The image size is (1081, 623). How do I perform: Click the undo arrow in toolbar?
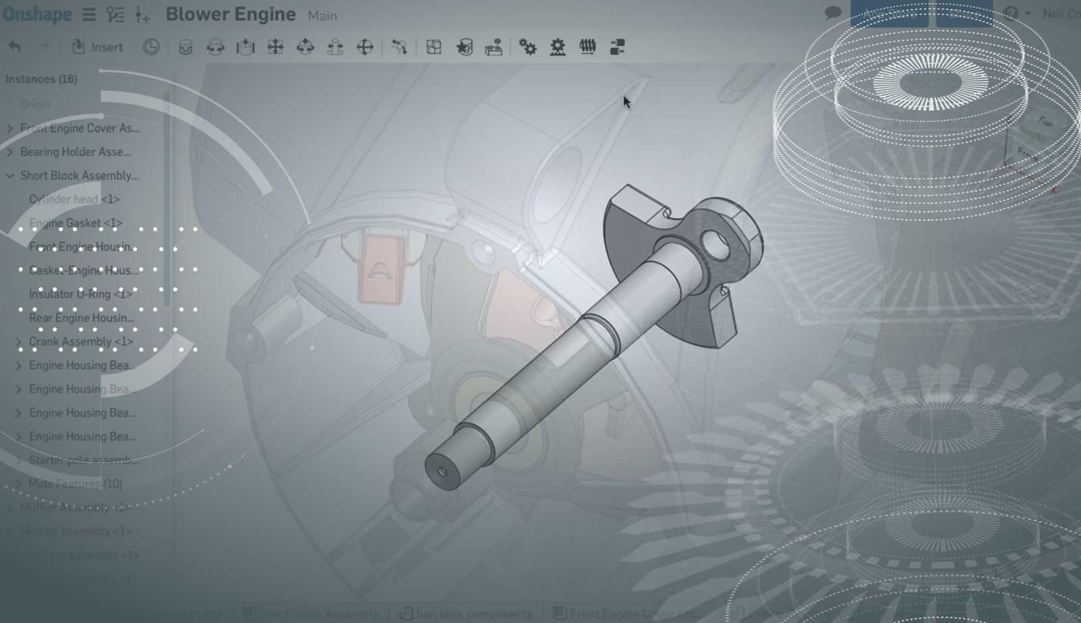[x=15, y=47]
